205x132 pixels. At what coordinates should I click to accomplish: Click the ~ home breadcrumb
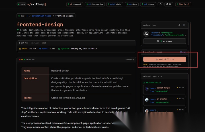tap(27, 16)
